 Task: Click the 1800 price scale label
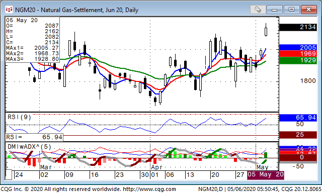tap(308, 81)
